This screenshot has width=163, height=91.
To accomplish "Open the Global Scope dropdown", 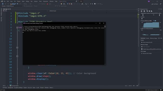I will (71, 11).
